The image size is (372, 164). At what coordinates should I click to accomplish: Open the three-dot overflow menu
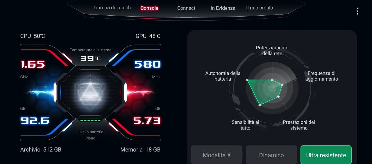(x=357, y=11)
